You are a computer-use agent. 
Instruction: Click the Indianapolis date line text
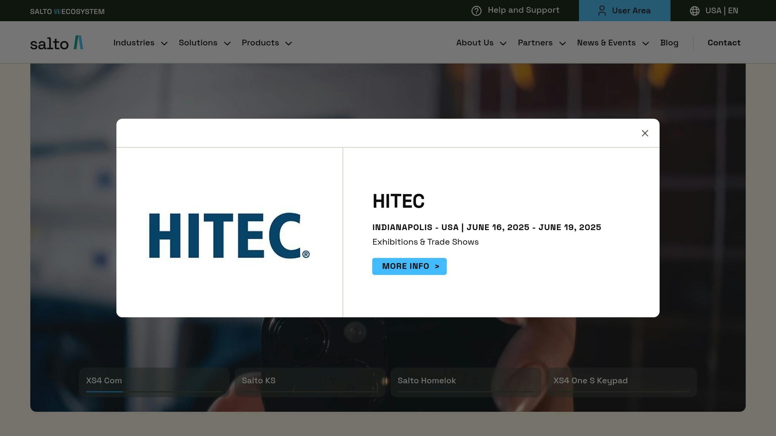[x=487, y=227]
